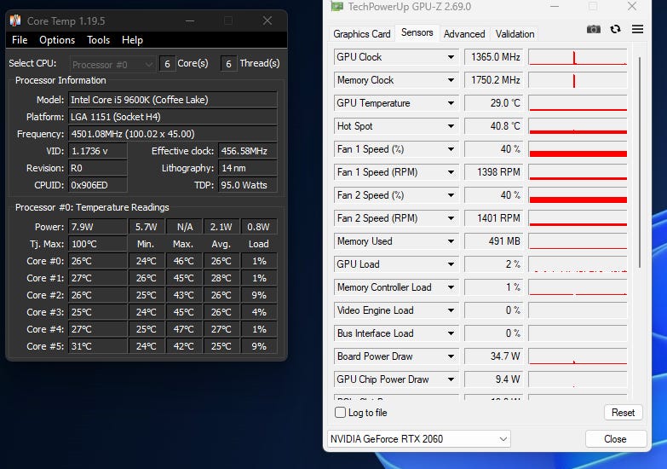Click the GPU Load history graph
The height and width of the screenshot is (469, 667).
pos(578,264)
